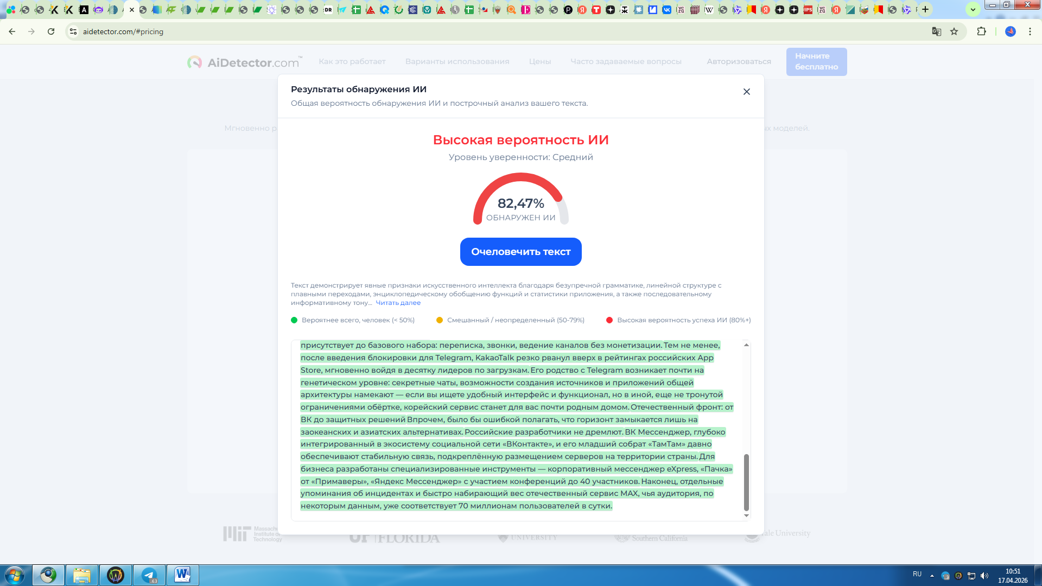1042x586 pixels.
Task: Expand the tab search dropdown arrow
Action: click(x=973, y=9)
